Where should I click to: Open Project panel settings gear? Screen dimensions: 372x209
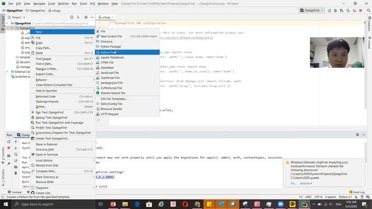(x=86, y=17)
